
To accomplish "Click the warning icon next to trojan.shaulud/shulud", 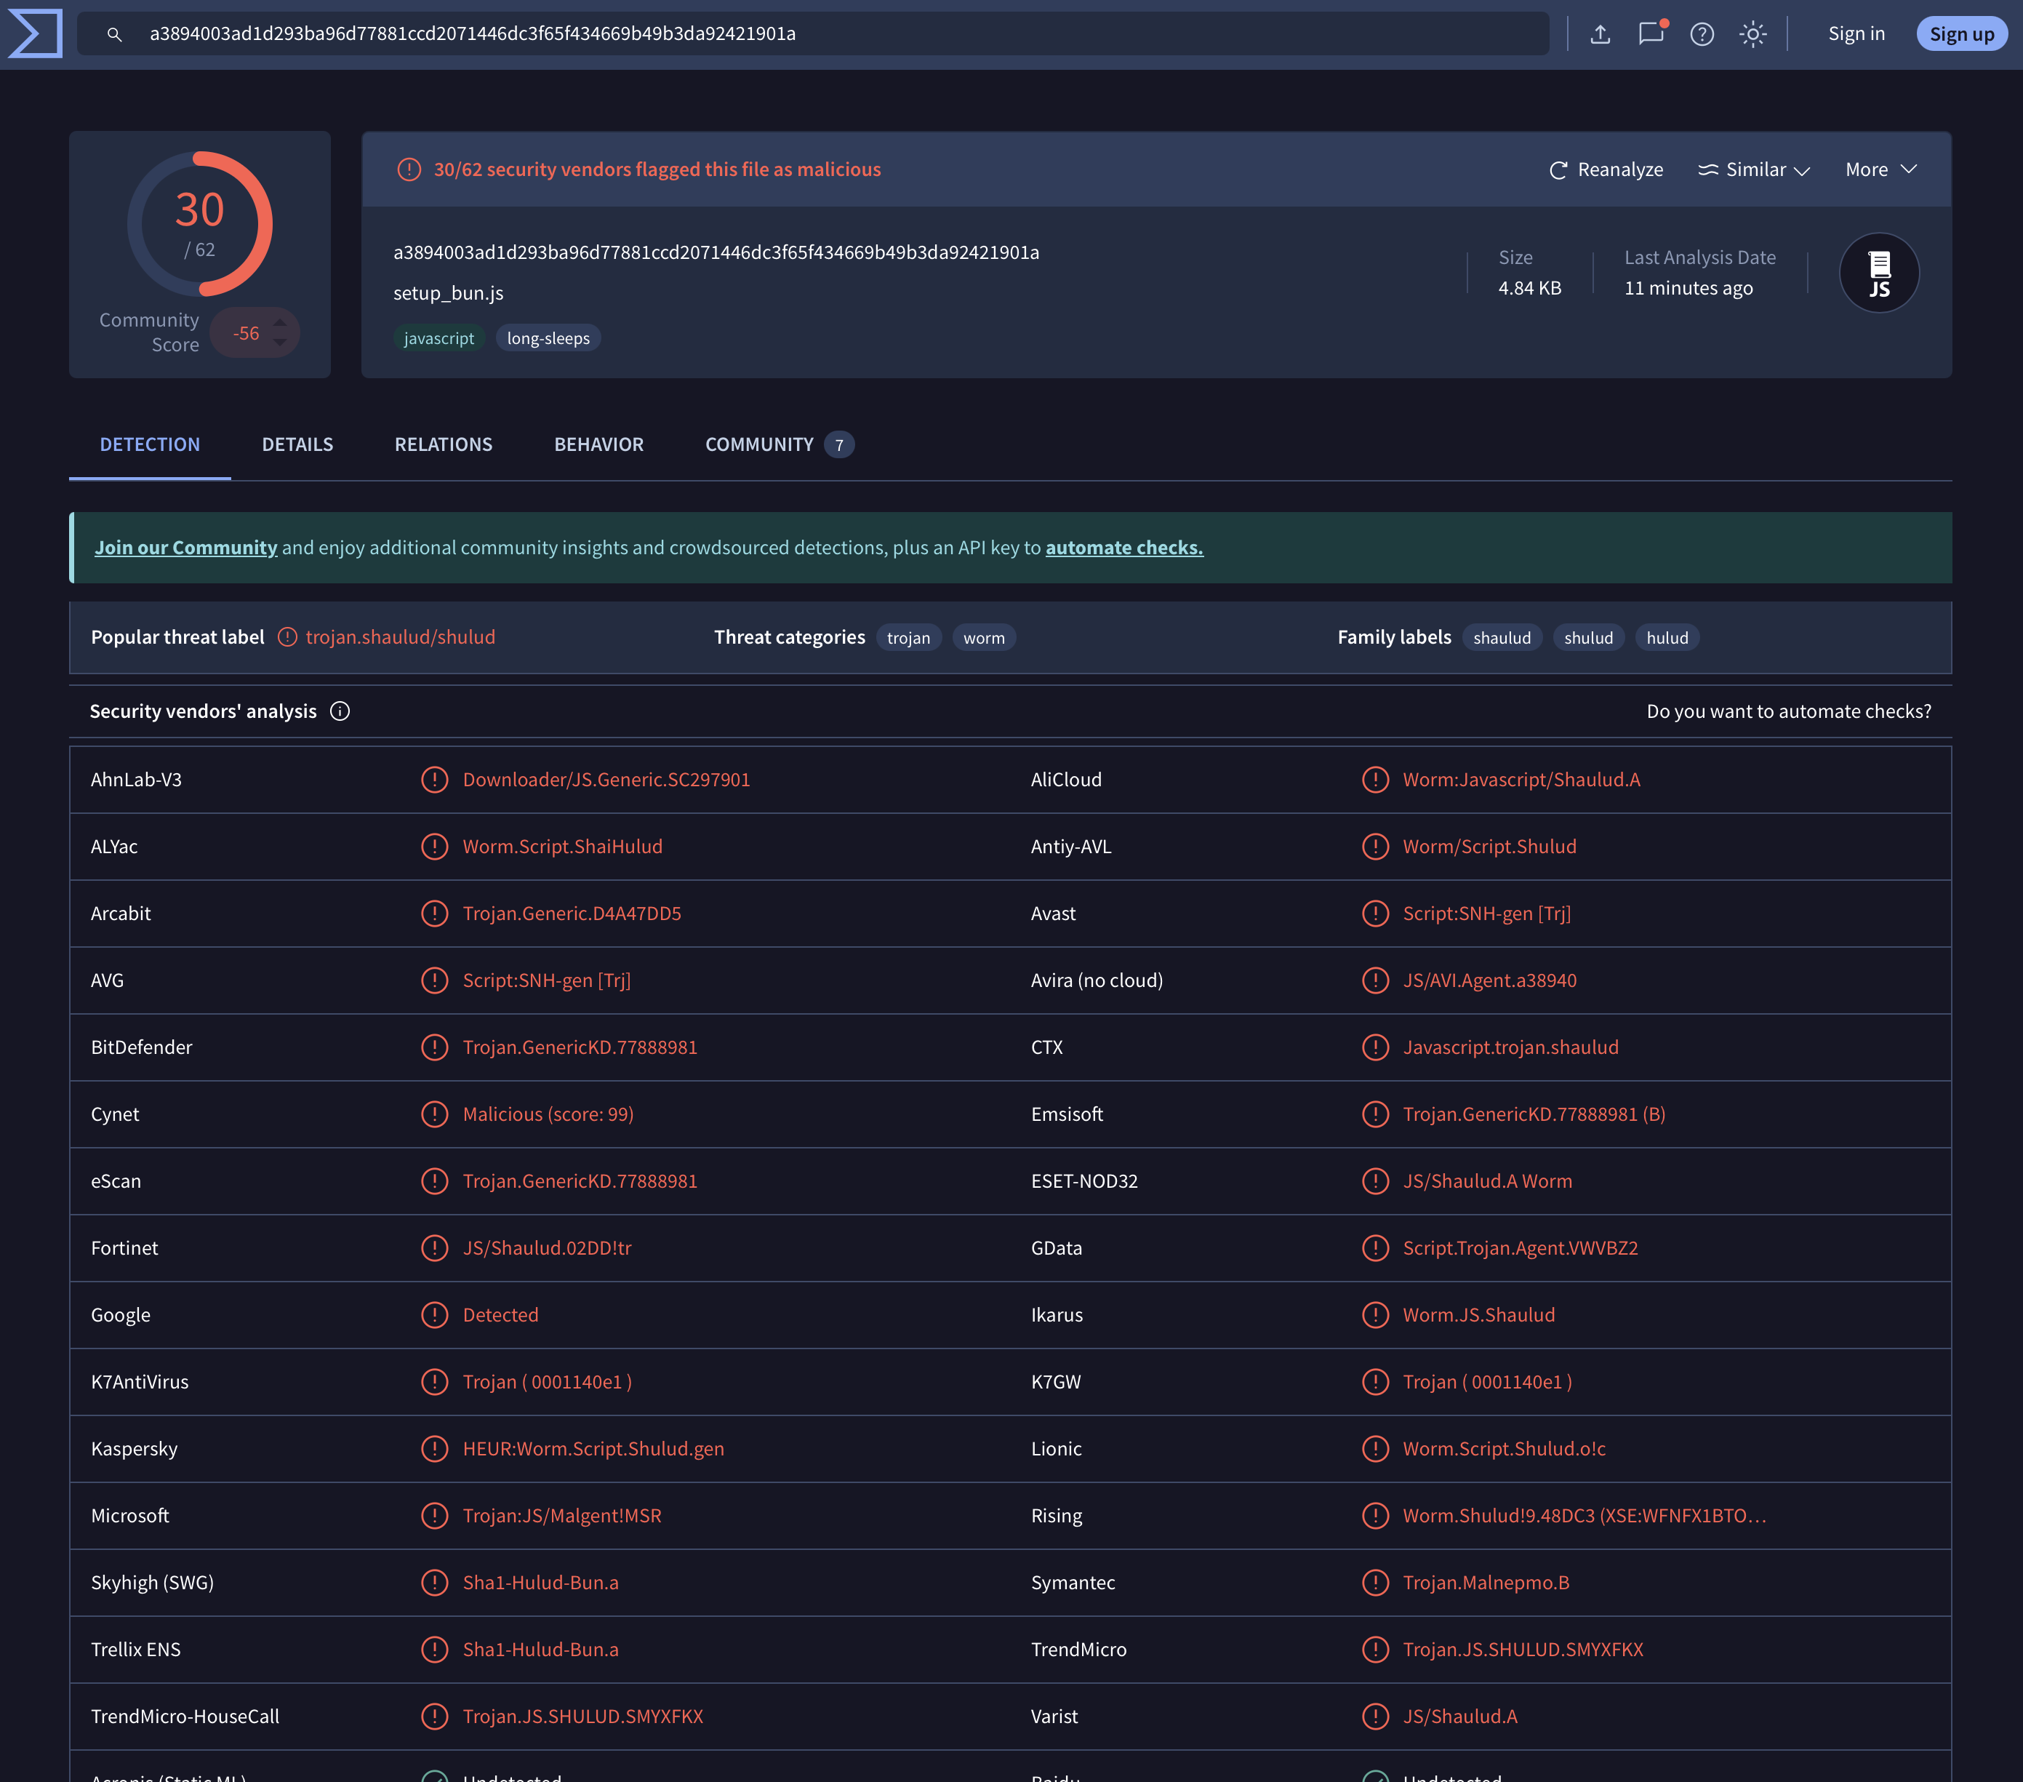I will pyautogui.click(x=286, y=636).
